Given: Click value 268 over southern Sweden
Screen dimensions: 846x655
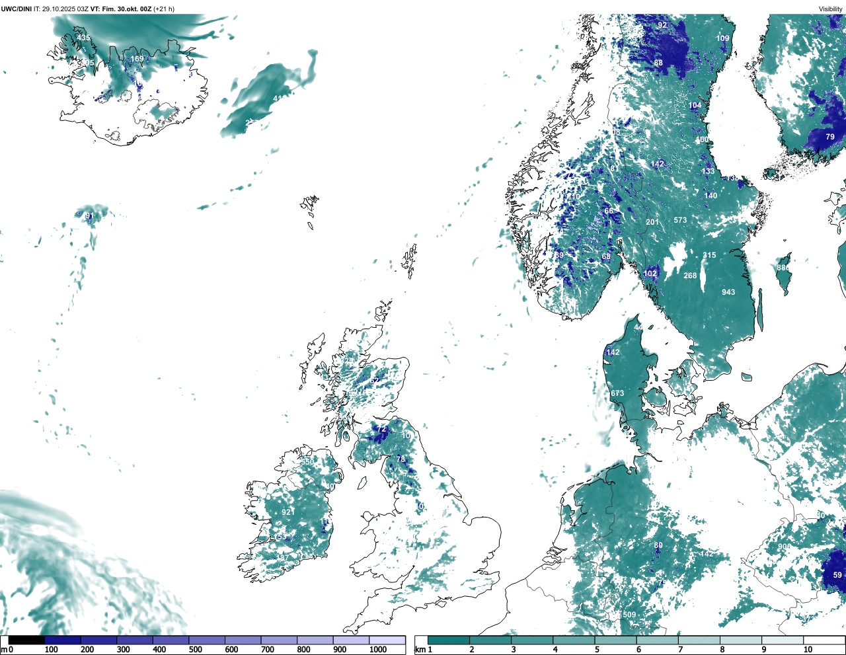Looking at the screenshot, I should pyautogui.click(x=690, y=276).
